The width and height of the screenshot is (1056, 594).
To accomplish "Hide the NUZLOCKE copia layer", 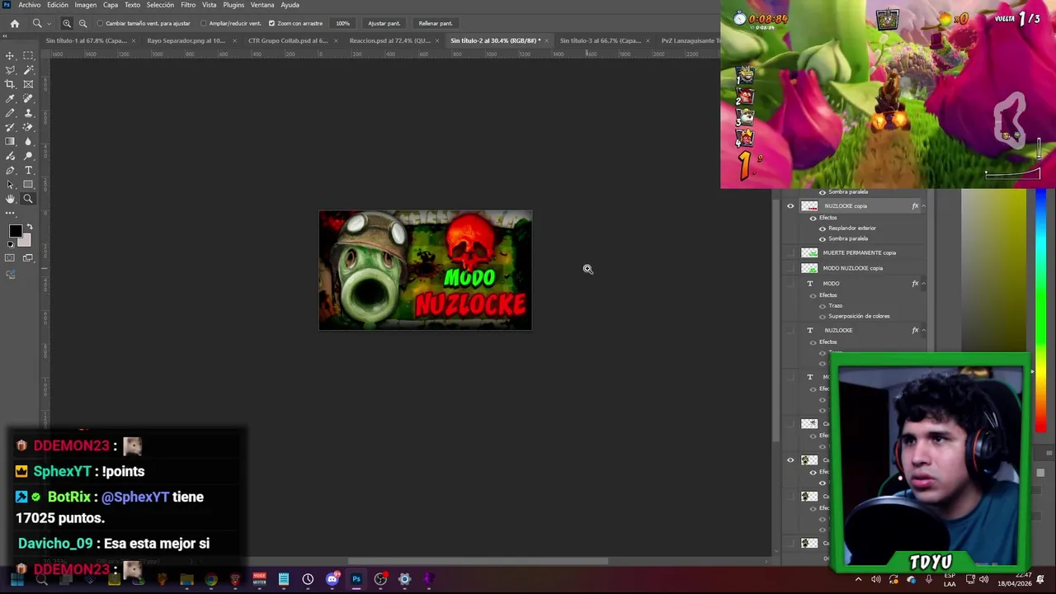I will tap(790, 206).
